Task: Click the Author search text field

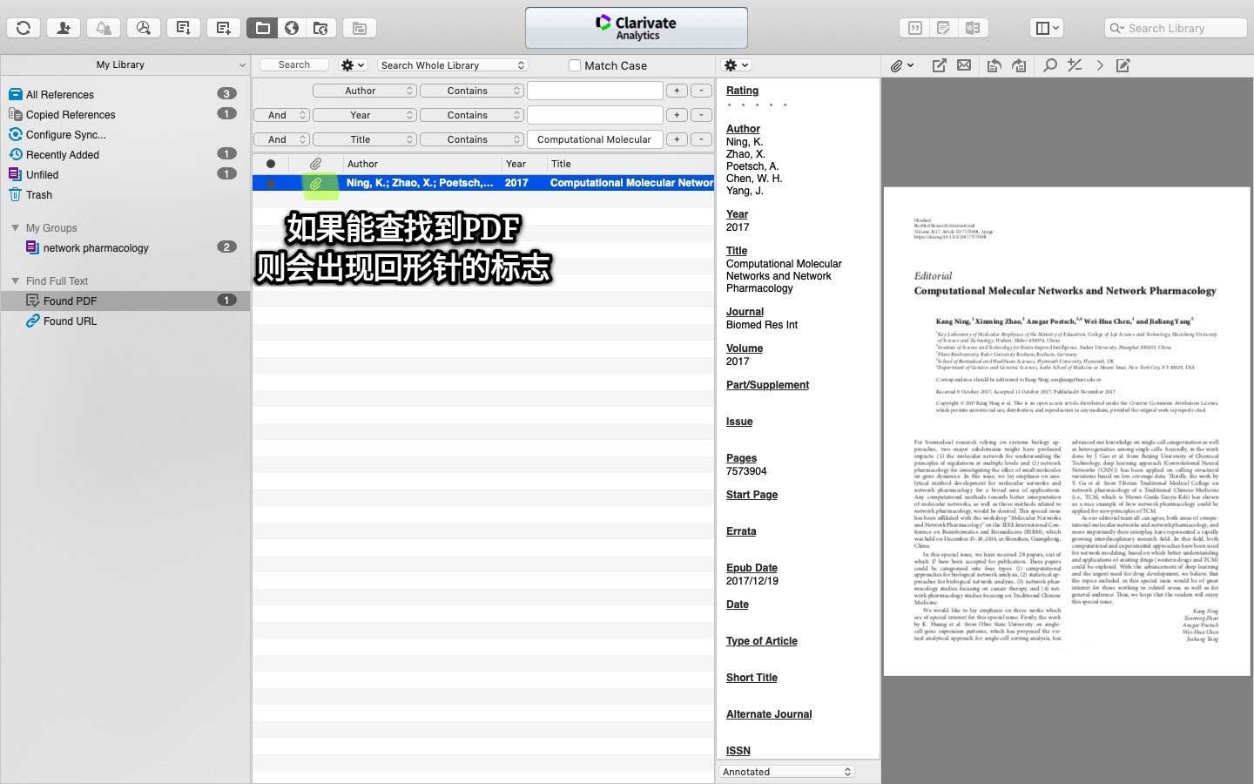Action: pyautogui.click(x=595, y=91)
